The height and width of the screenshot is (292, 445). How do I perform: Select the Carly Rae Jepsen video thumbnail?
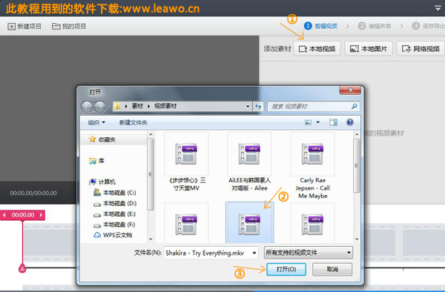[312, 154]
